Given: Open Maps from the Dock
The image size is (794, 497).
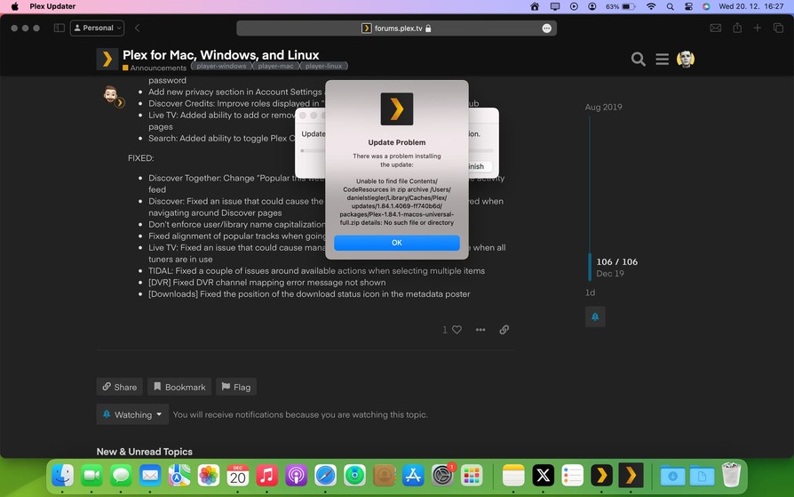Looking at the screenshot, I should point(179,476).
